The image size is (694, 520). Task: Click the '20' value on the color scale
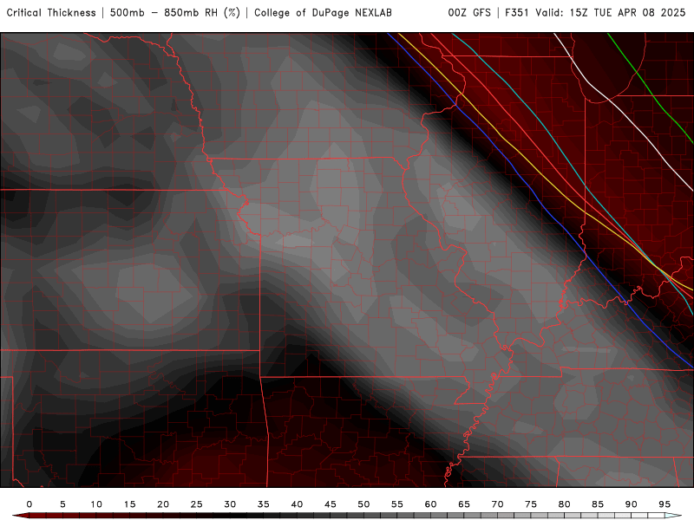coord(163,504)
